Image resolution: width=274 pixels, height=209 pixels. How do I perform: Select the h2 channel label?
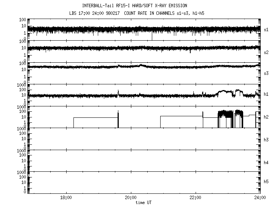(266, 117)
